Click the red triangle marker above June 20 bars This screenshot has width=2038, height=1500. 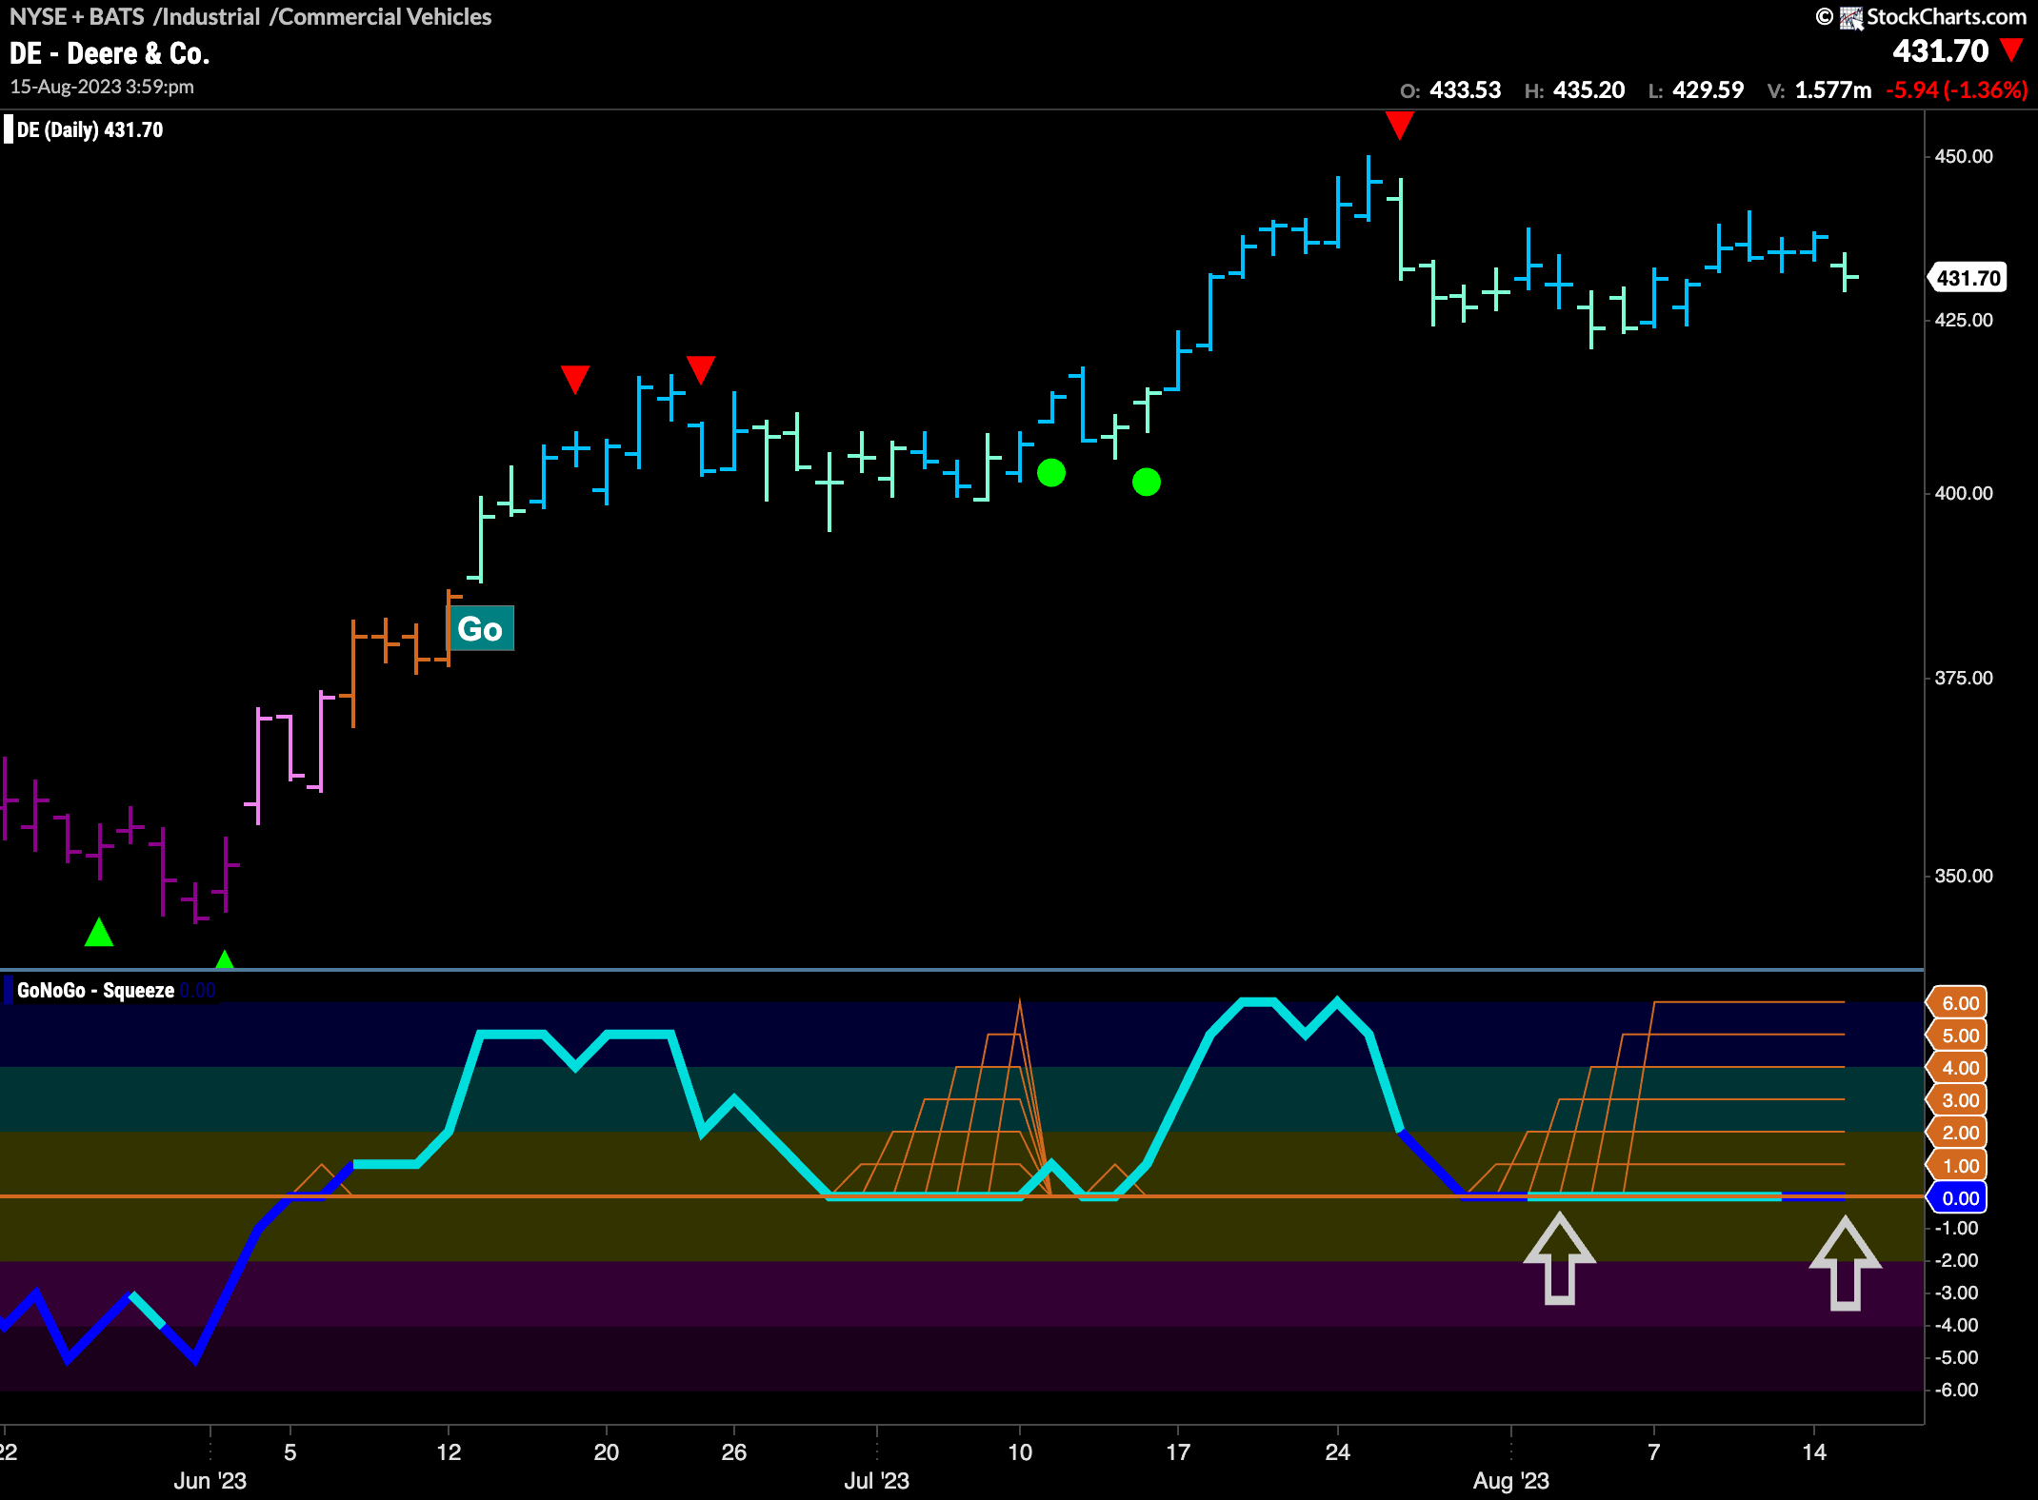pyautogui.click(x=575, y=380)
